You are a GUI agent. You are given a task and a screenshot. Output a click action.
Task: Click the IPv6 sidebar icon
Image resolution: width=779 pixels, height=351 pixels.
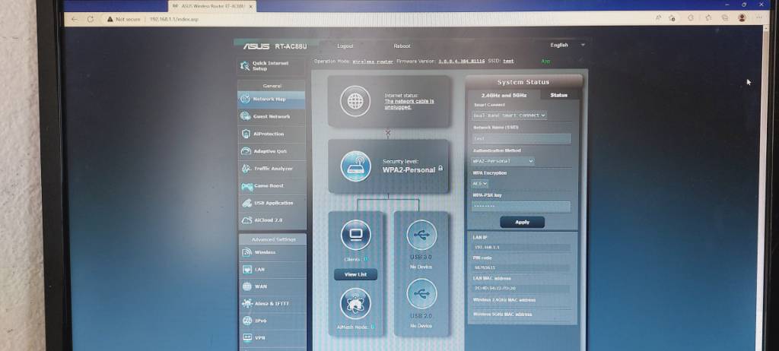pos(247,321)
